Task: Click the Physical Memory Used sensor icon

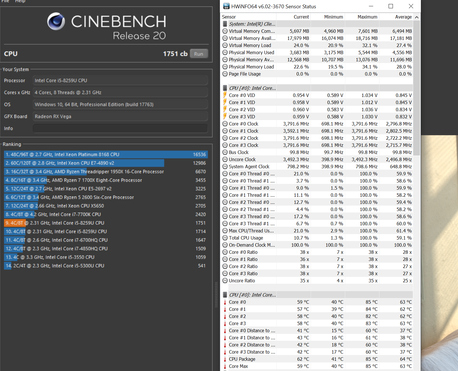Action: coord(225,52)
